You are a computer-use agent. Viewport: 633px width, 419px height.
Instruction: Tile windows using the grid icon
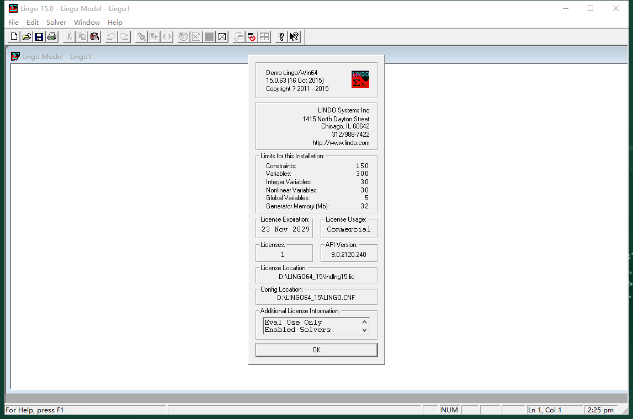click(264, 37)
